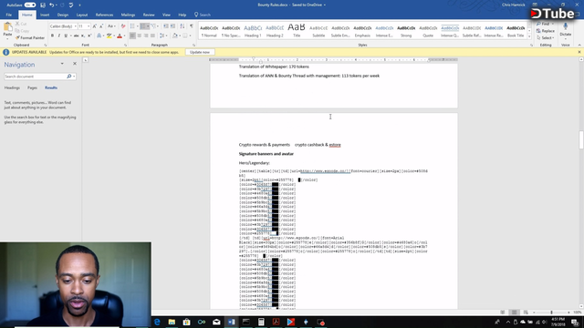Toggle Superscript formatting
584x328 pixels.
coord(89,36)
